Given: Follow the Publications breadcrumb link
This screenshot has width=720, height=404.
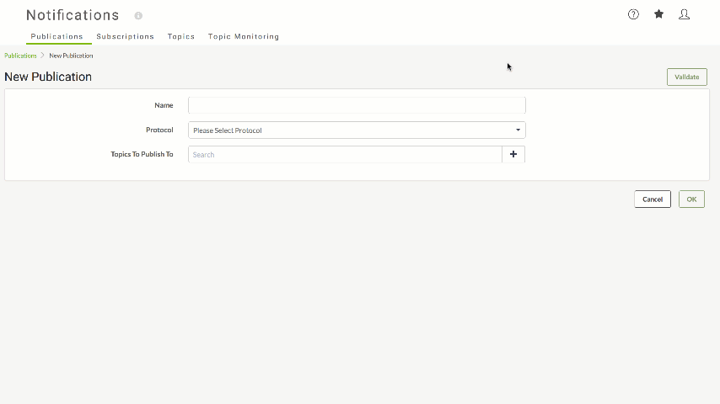Looking at the screenshot, I should point(20,56).
